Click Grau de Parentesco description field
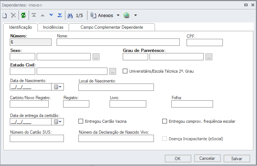Screen dimensions: 257x166 click(x=176, y=57)
